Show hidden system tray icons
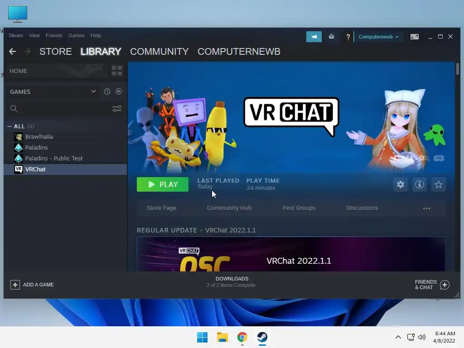 pos(398,337)
